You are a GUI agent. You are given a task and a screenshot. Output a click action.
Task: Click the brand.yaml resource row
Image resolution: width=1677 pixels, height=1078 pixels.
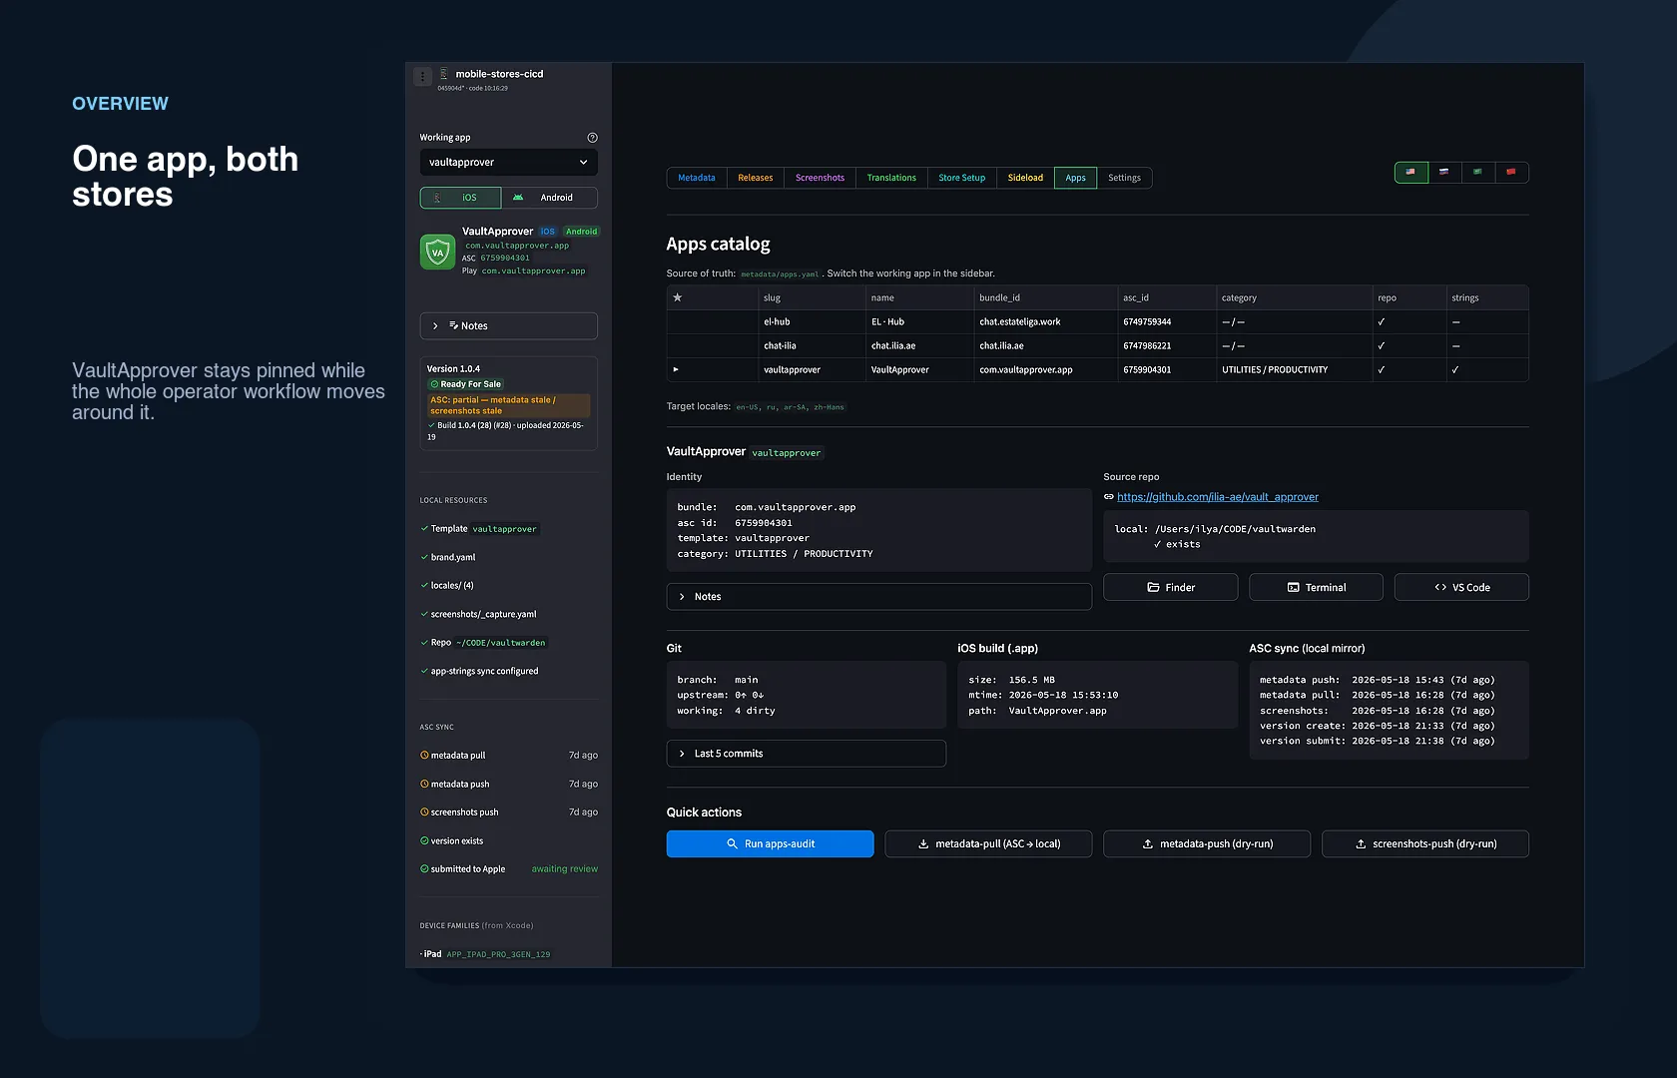coord(448,558)
